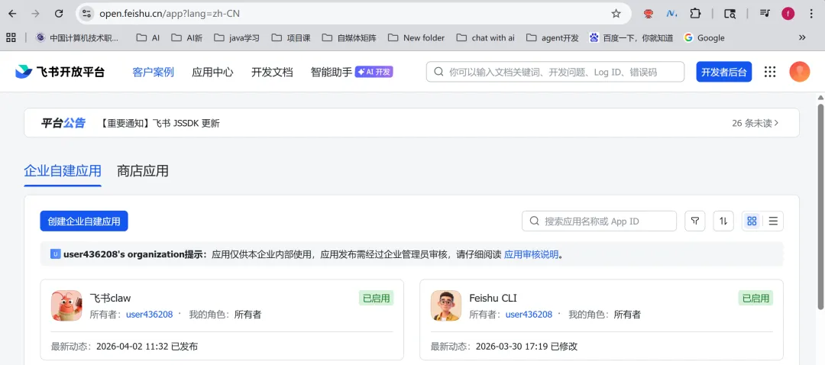Open the 飞书 JSSDK 更新 announcement

pos(160,124)
